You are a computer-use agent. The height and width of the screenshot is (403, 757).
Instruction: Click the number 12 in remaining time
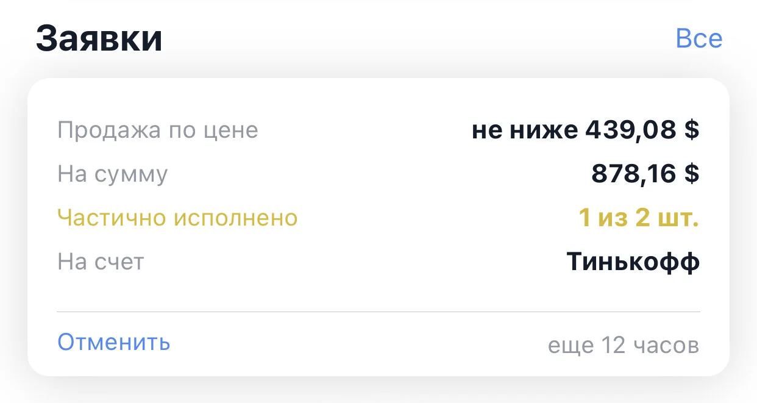tap(613, 345)
